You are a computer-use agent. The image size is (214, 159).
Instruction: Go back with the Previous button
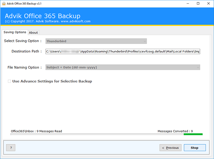tap(171, 148)
